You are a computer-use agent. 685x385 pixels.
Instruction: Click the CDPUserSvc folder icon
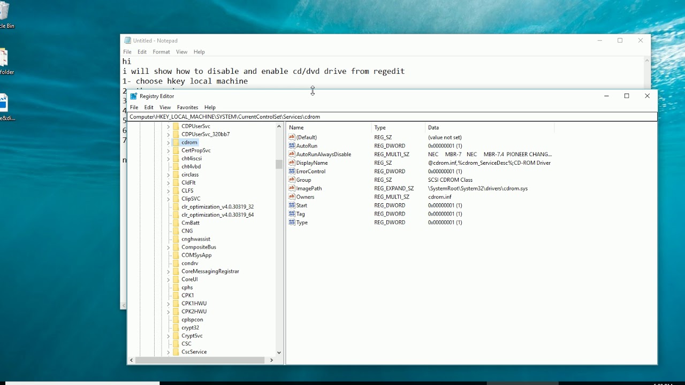coord(176,126)
